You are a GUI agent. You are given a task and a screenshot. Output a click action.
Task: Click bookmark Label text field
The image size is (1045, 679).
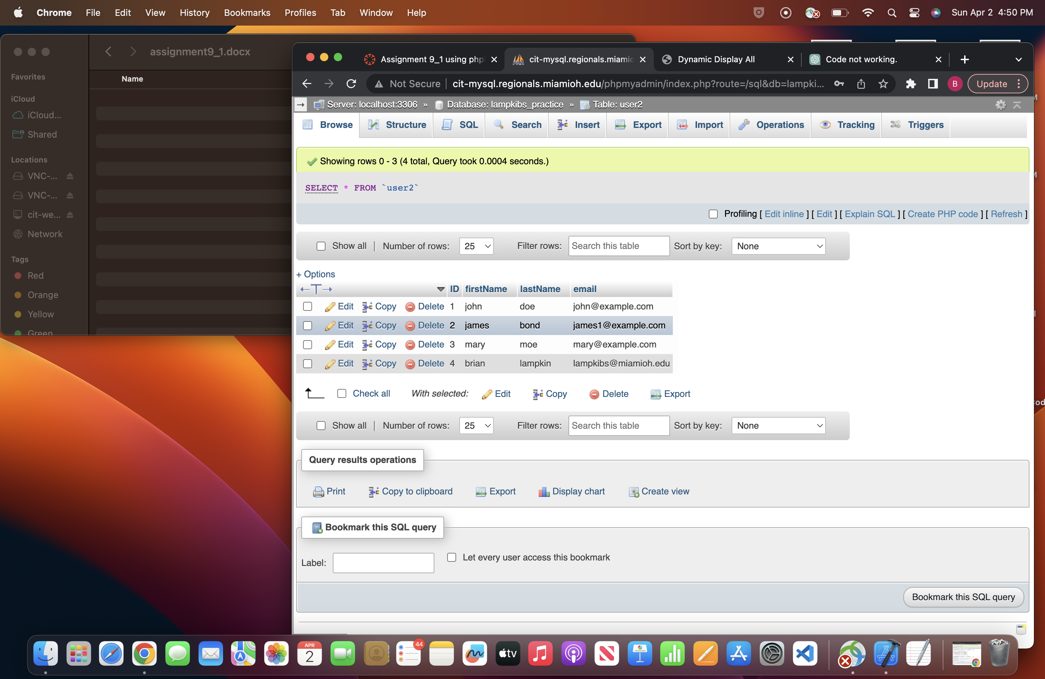[383, 563]
